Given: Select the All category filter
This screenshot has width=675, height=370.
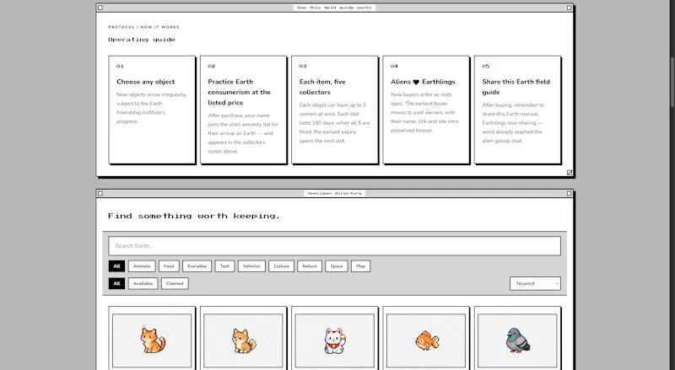Looking at the screenshot, I should [x=116, y=265].
